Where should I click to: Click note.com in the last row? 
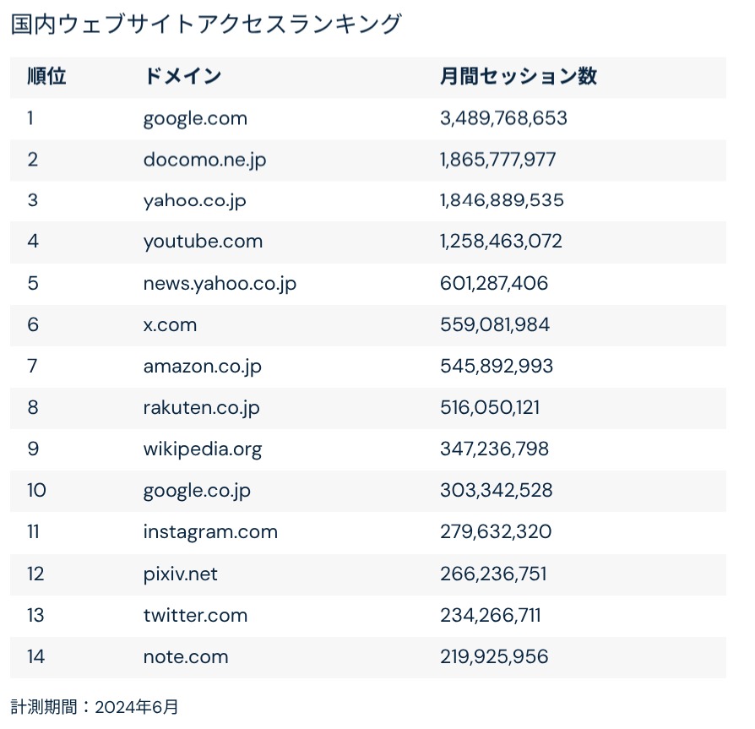[x=186, y=657]
